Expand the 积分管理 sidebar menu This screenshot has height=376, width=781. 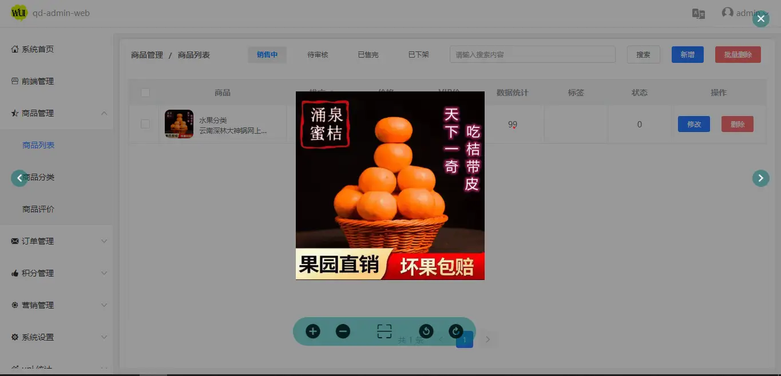pyautogui.click(x=56, y=273)
